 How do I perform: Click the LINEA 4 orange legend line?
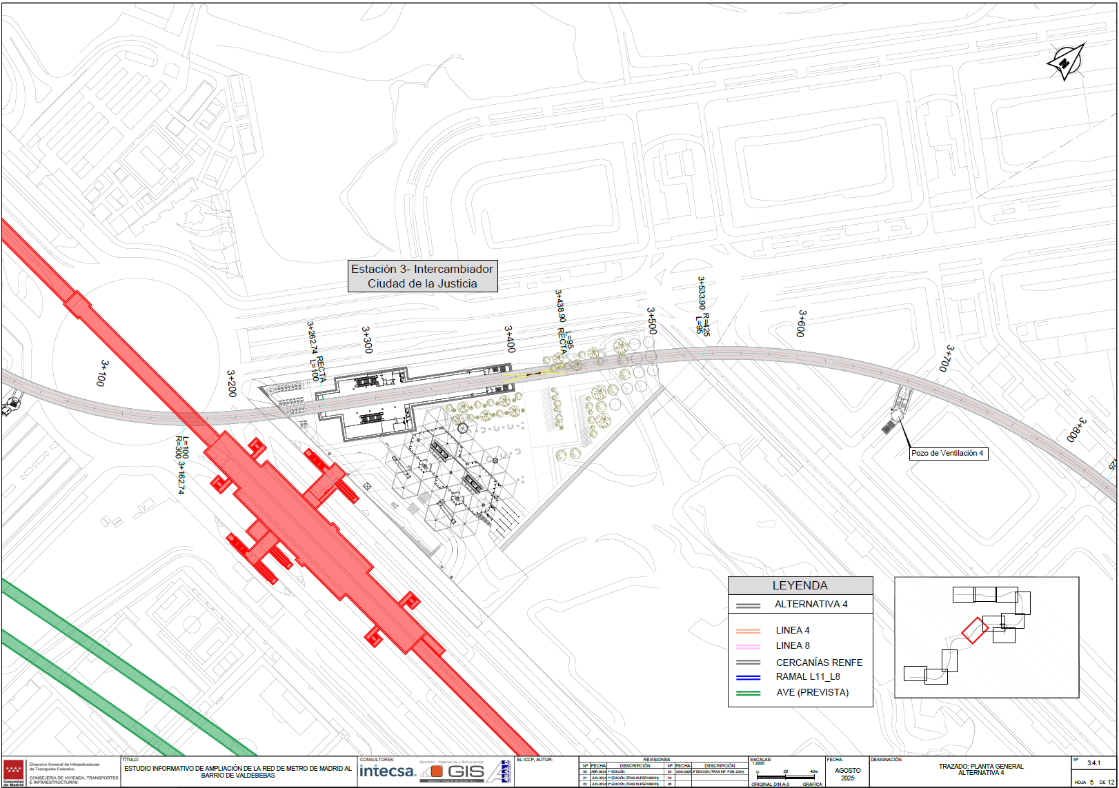pyautogui.click(x=748, y=631)
